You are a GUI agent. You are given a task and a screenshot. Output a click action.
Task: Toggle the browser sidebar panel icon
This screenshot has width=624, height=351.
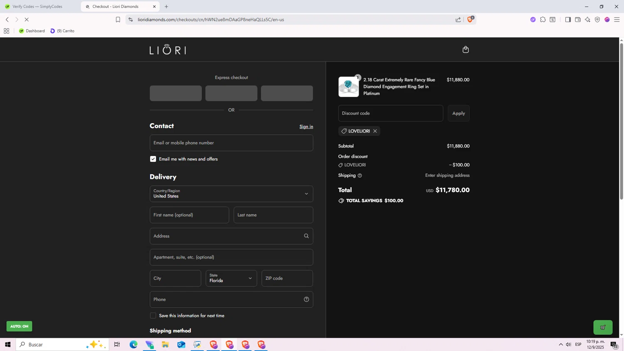pos(568,20)
